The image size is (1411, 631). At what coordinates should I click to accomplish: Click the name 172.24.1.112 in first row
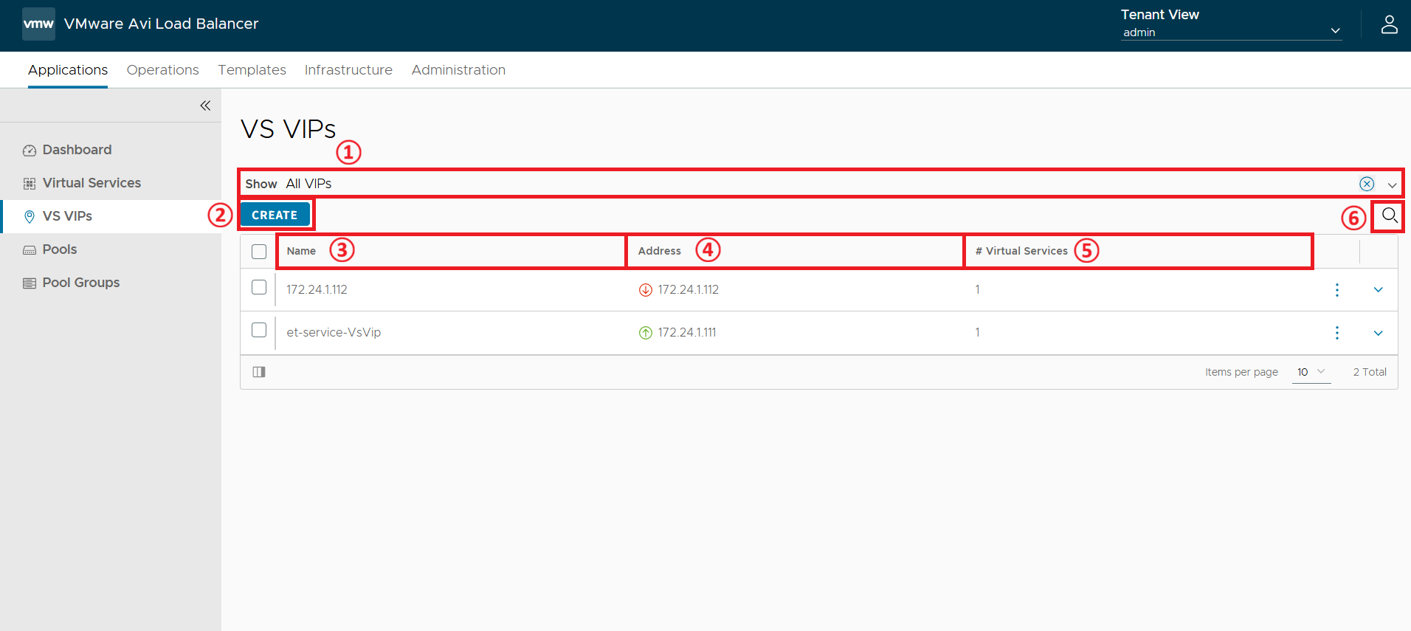(x=317, y=289)
